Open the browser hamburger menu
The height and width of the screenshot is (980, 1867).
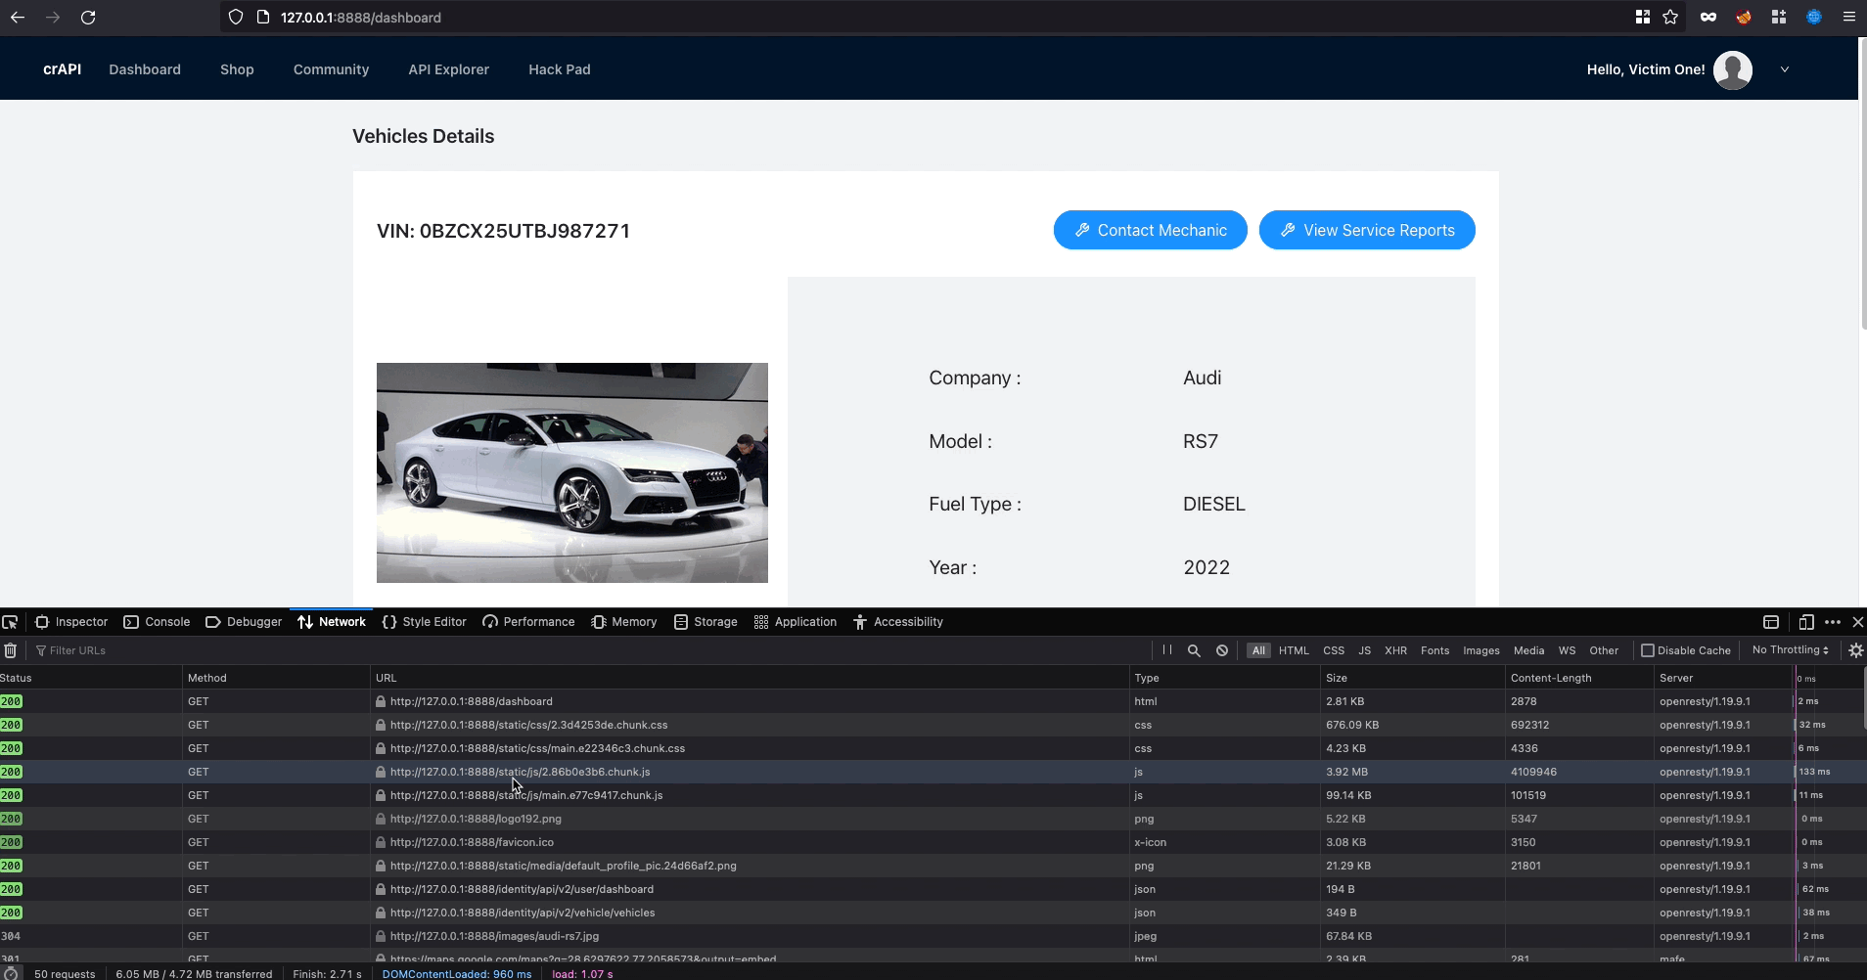(x=1848, y=17)
